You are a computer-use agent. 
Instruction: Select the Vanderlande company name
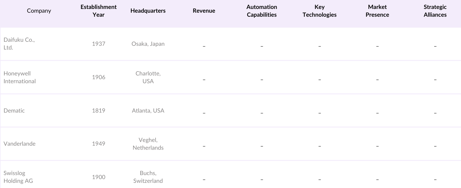pos(20,144)
